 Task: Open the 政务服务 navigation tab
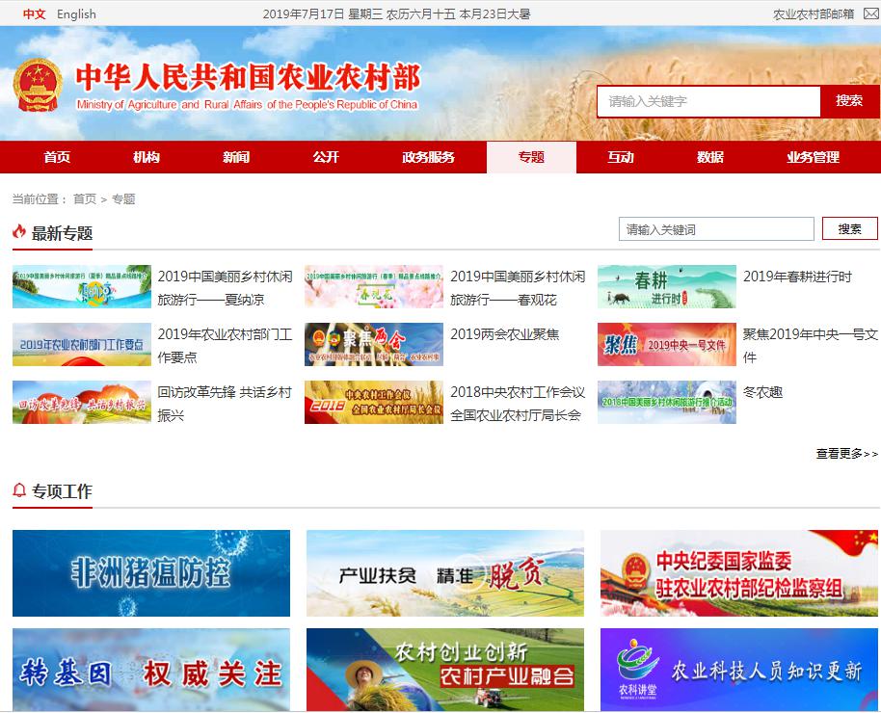(429, 157)
